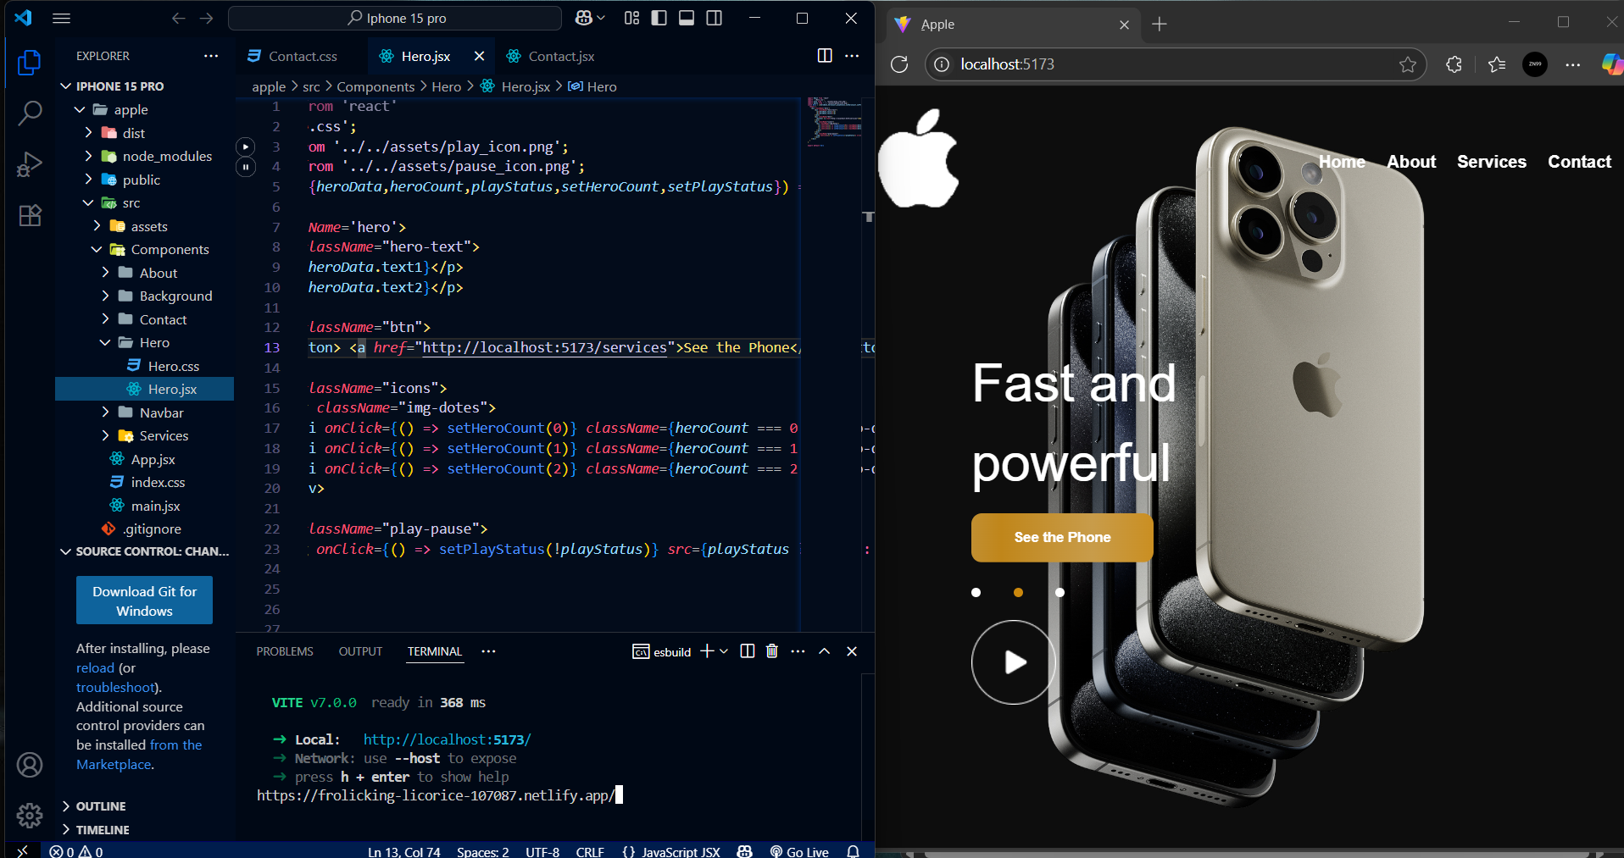Open the Extensions view icon
The image size is (1624, 858).
[30, 216]
